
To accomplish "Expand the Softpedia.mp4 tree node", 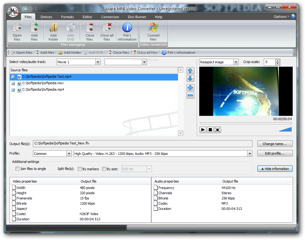I will coord(13,90).
